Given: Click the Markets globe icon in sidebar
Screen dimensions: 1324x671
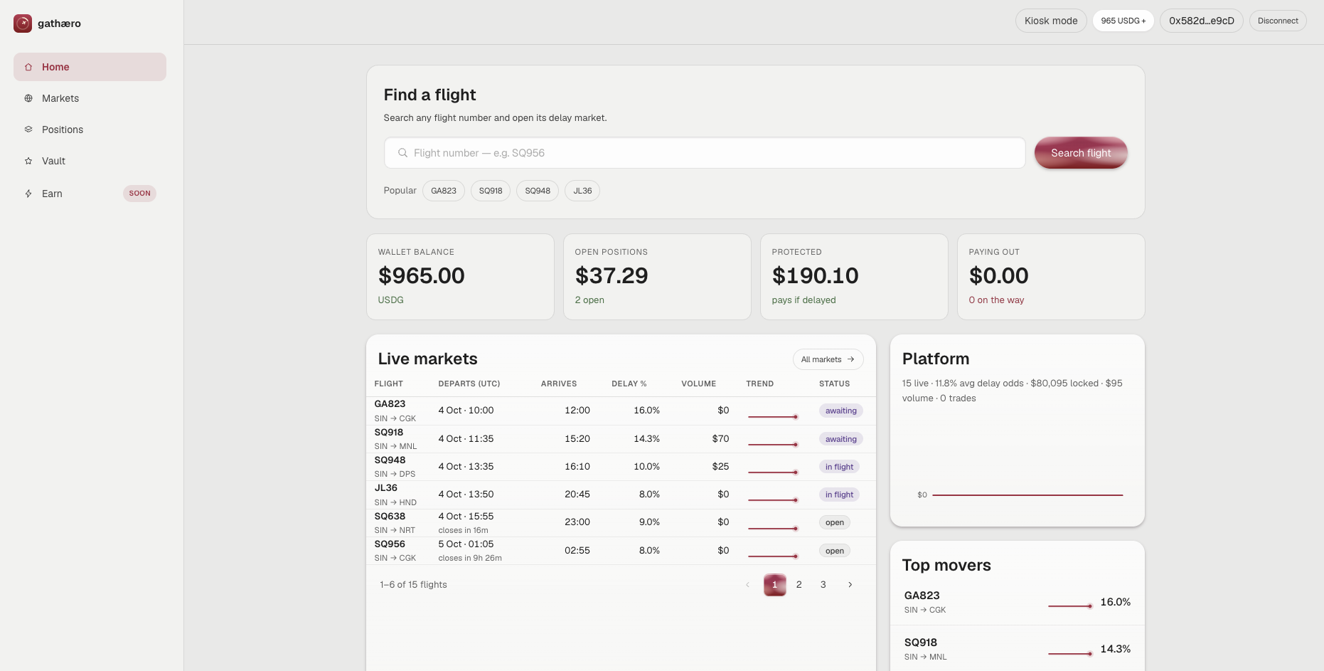Looking at the screenshot, I should [28, 98].
